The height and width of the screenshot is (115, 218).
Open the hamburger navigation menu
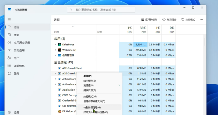coord(9,19)
